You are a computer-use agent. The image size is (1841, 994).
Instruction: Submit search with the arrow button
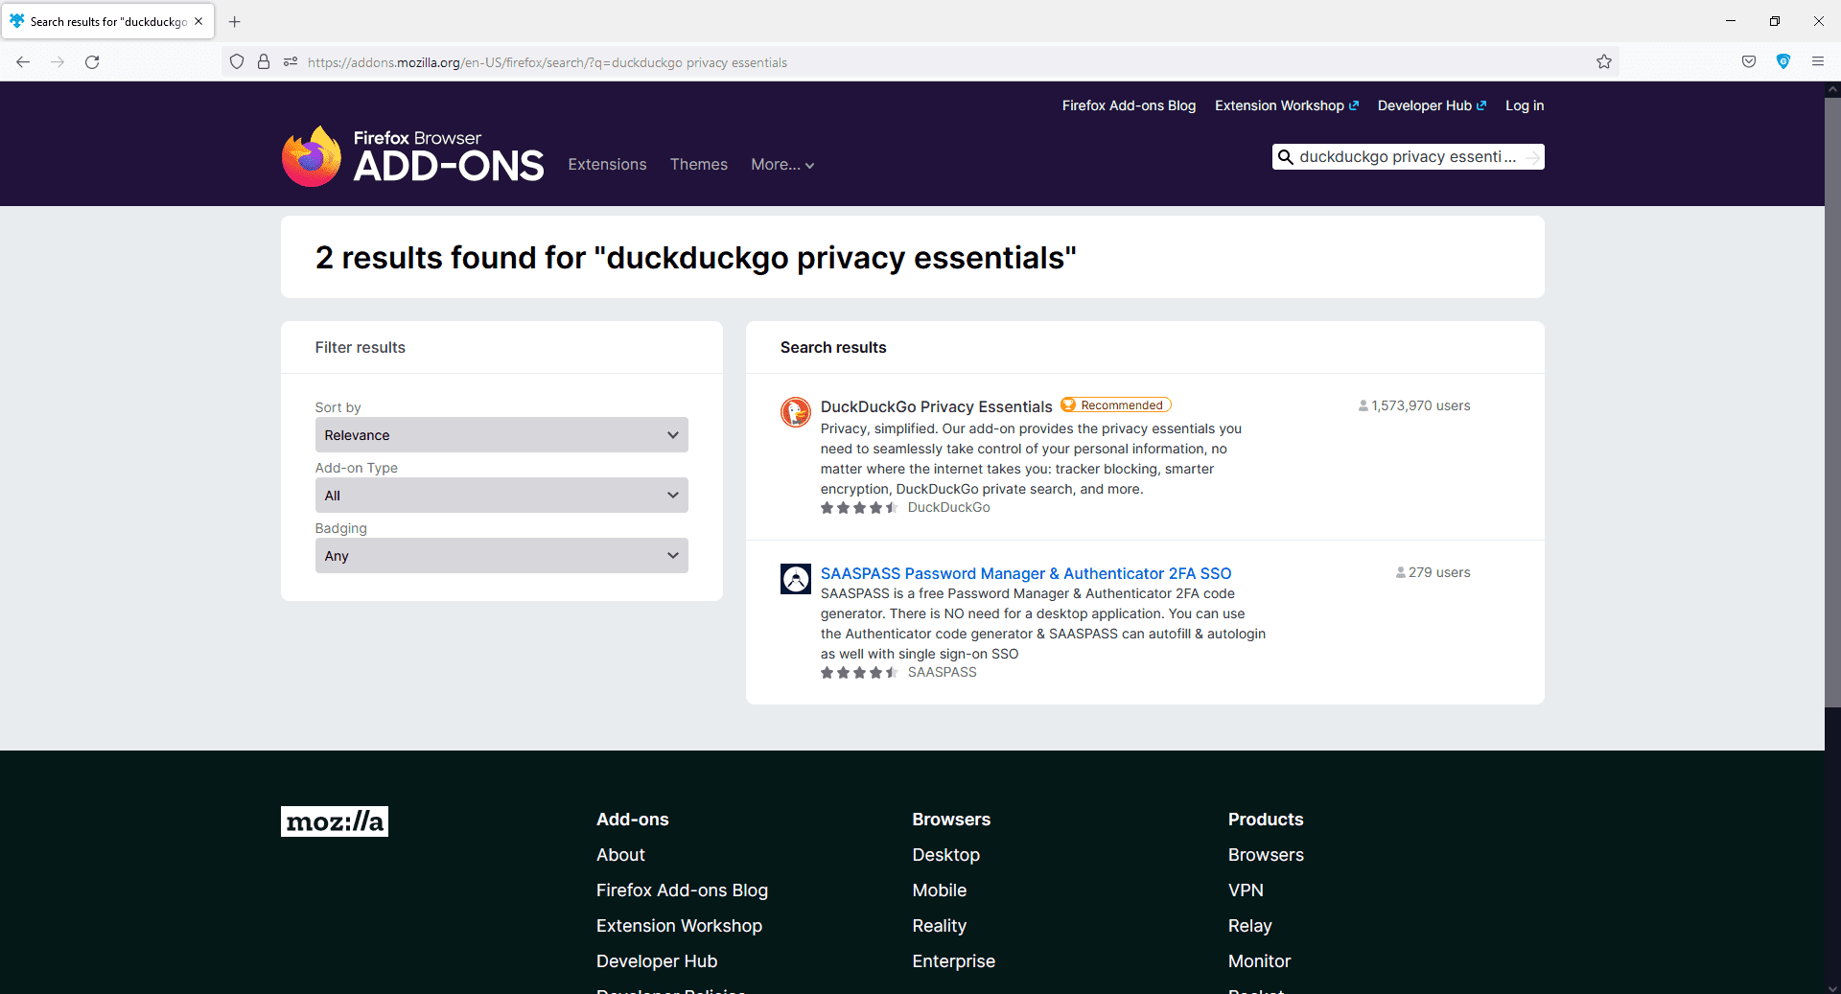(1532, 157)
